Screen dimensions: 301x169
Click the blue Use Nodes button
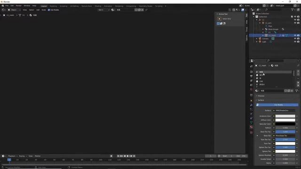pyautogui.click(x=277, y=105)
